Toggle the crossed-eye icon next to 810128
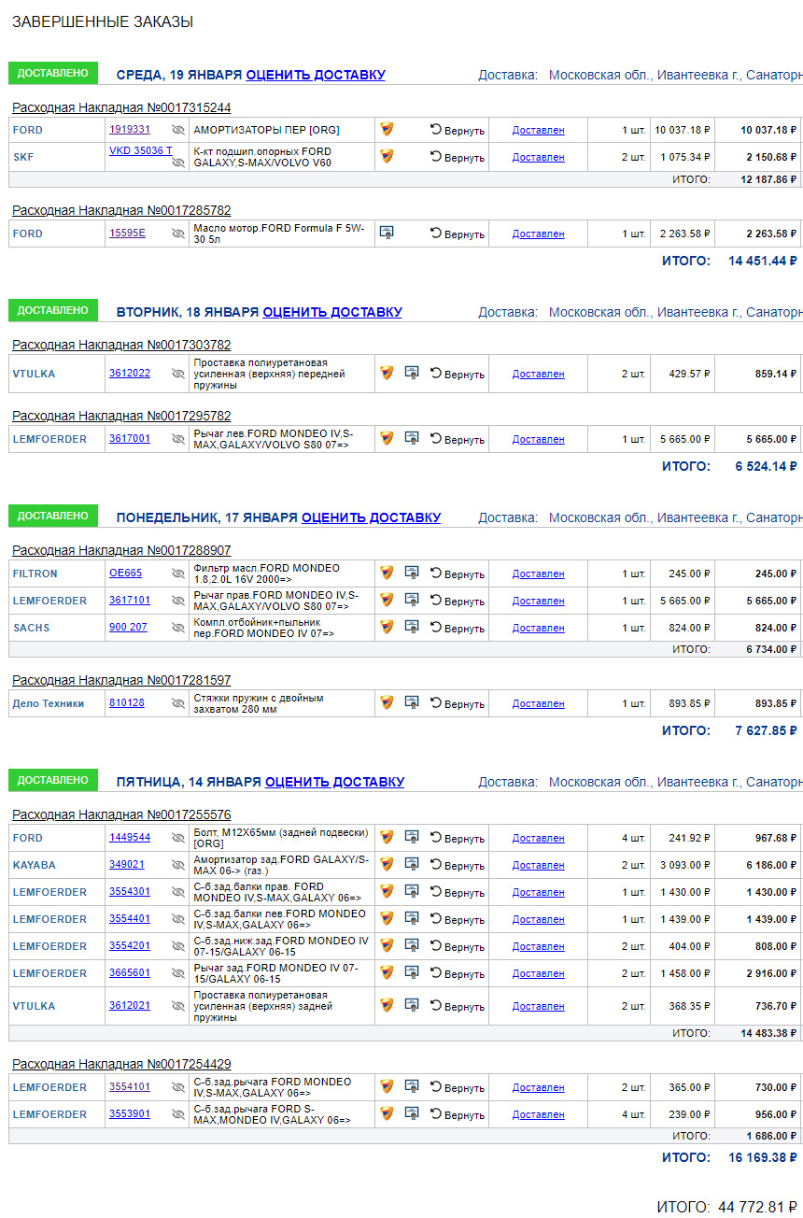The image size is (803, 1218). (178, 703)
